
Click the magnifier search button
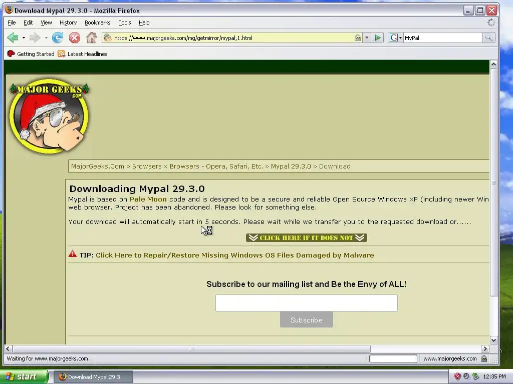[x=488, y=38]
